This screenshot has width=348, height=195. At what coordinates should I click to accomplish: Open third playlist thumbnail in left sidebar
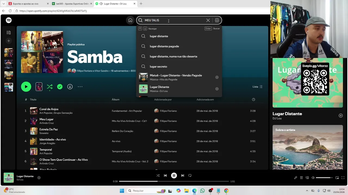pos(9,76)
